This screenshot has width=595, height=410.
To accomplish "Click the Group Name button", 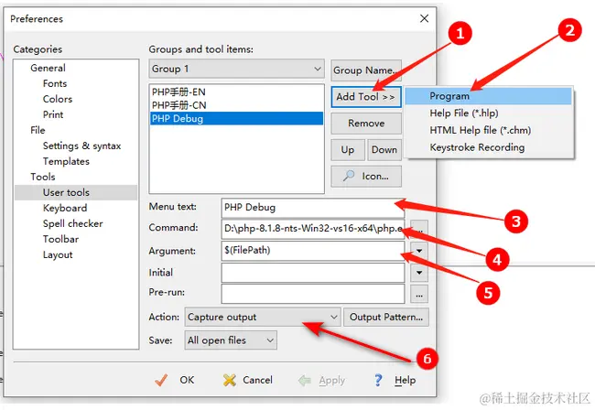I will tap(366, 70).
